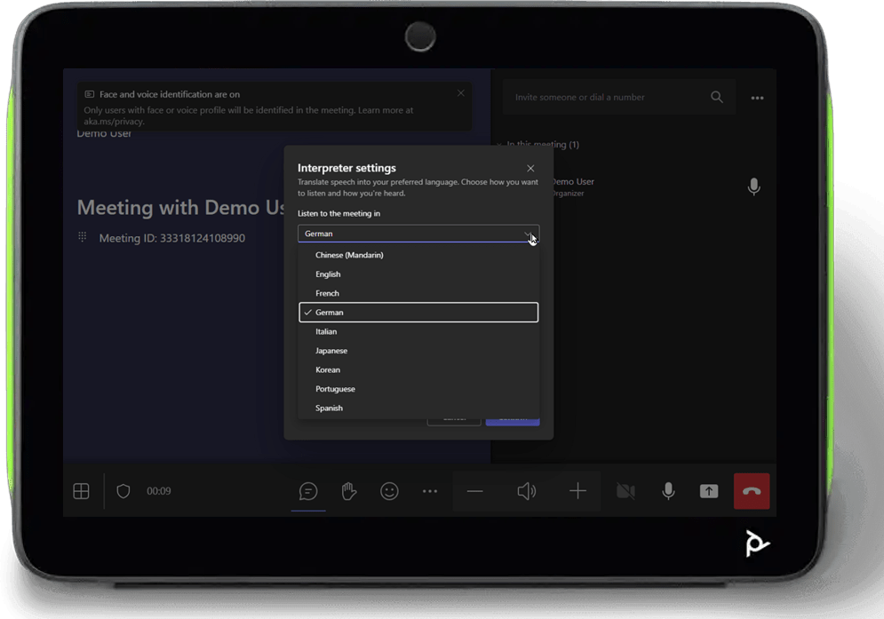
Task: Open participants panel more options ellipsis
Action: click(x=757, y=99)
